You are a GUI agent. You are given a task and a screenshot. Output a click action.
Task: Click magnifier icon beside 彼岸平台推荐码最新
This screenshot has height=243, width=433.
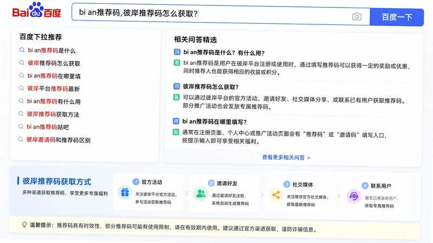point(21,88)
